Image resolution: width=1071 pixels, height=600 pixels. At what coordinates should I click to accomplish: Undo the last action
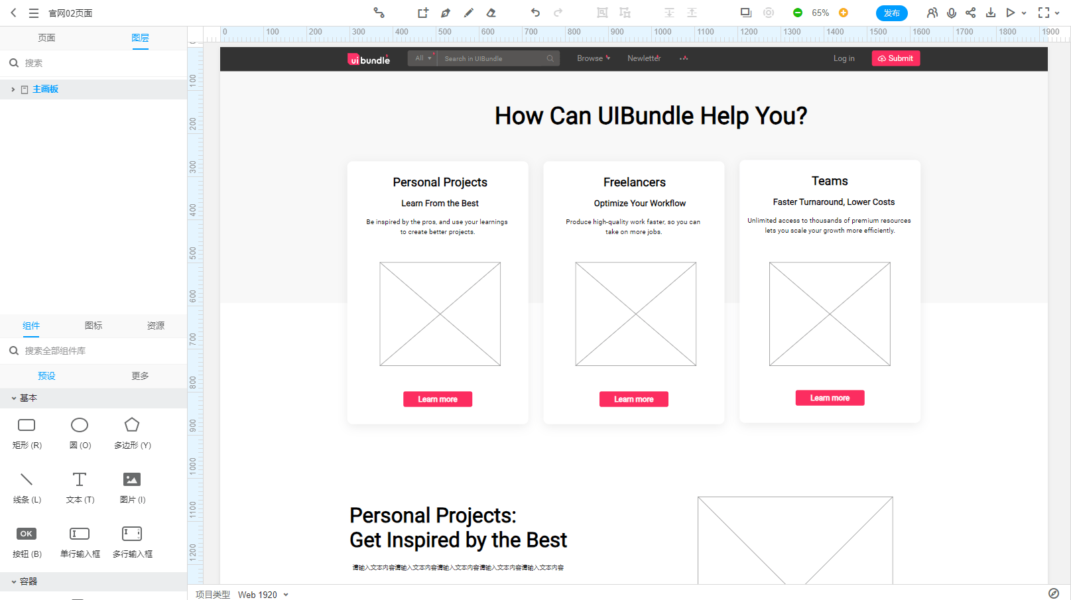coord(535,13)
